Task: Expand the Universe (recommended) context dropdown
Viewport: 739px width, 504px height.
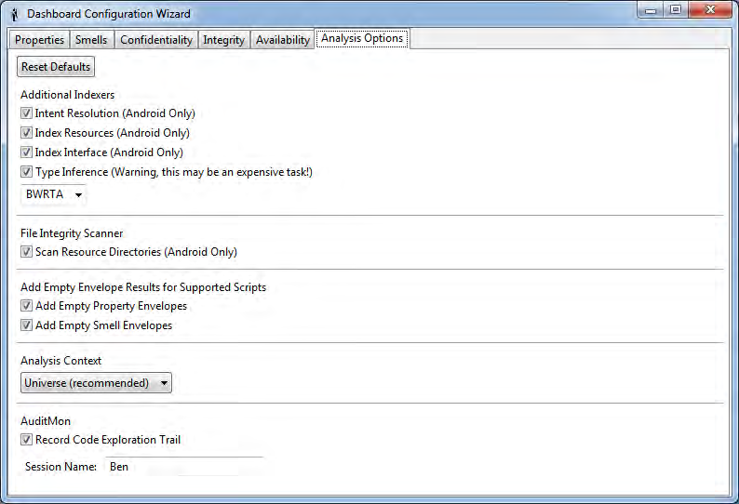Action: pyautogui.click(x=96, y=383)
